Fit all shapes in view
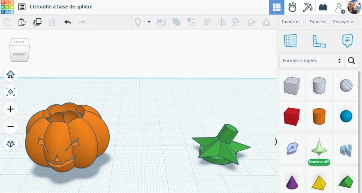Screen dimensions: 362x193 point(11,92)
